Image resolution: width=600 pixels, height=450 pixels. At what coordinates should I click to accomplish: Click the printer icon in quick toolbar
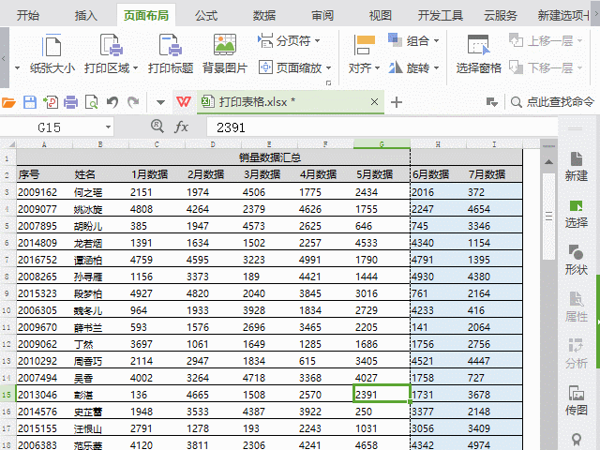point(71,102)
